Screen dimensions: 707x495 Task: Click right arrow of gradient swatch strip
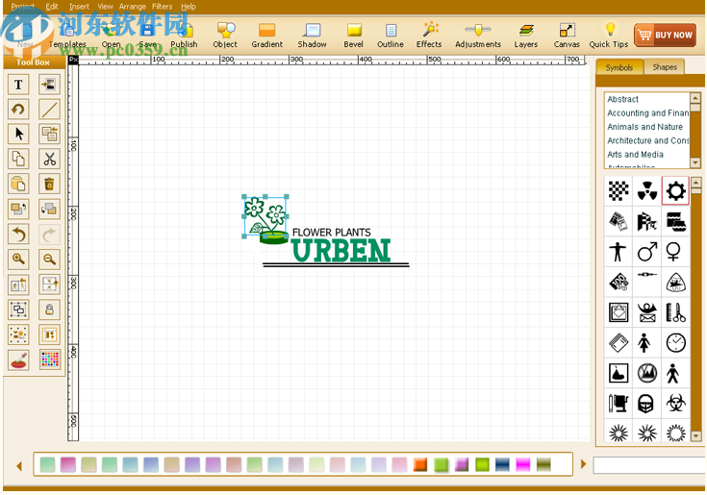(583, 464)
